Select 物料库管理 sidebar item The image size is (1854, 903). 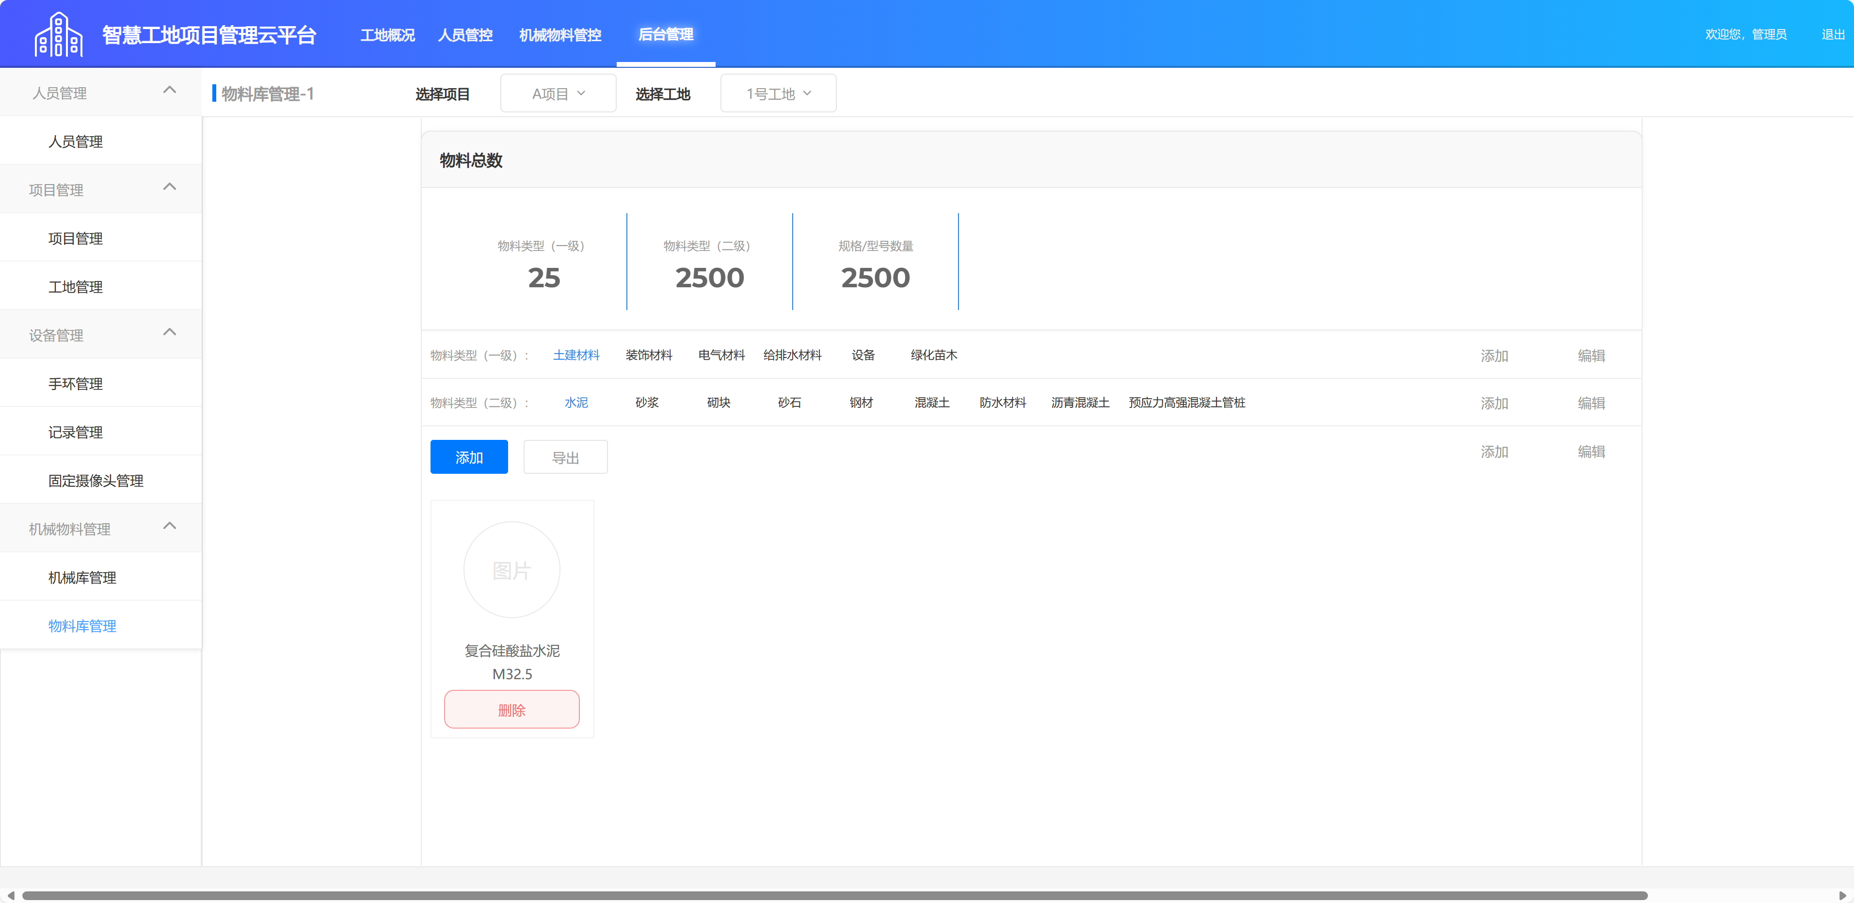[101, 625]
